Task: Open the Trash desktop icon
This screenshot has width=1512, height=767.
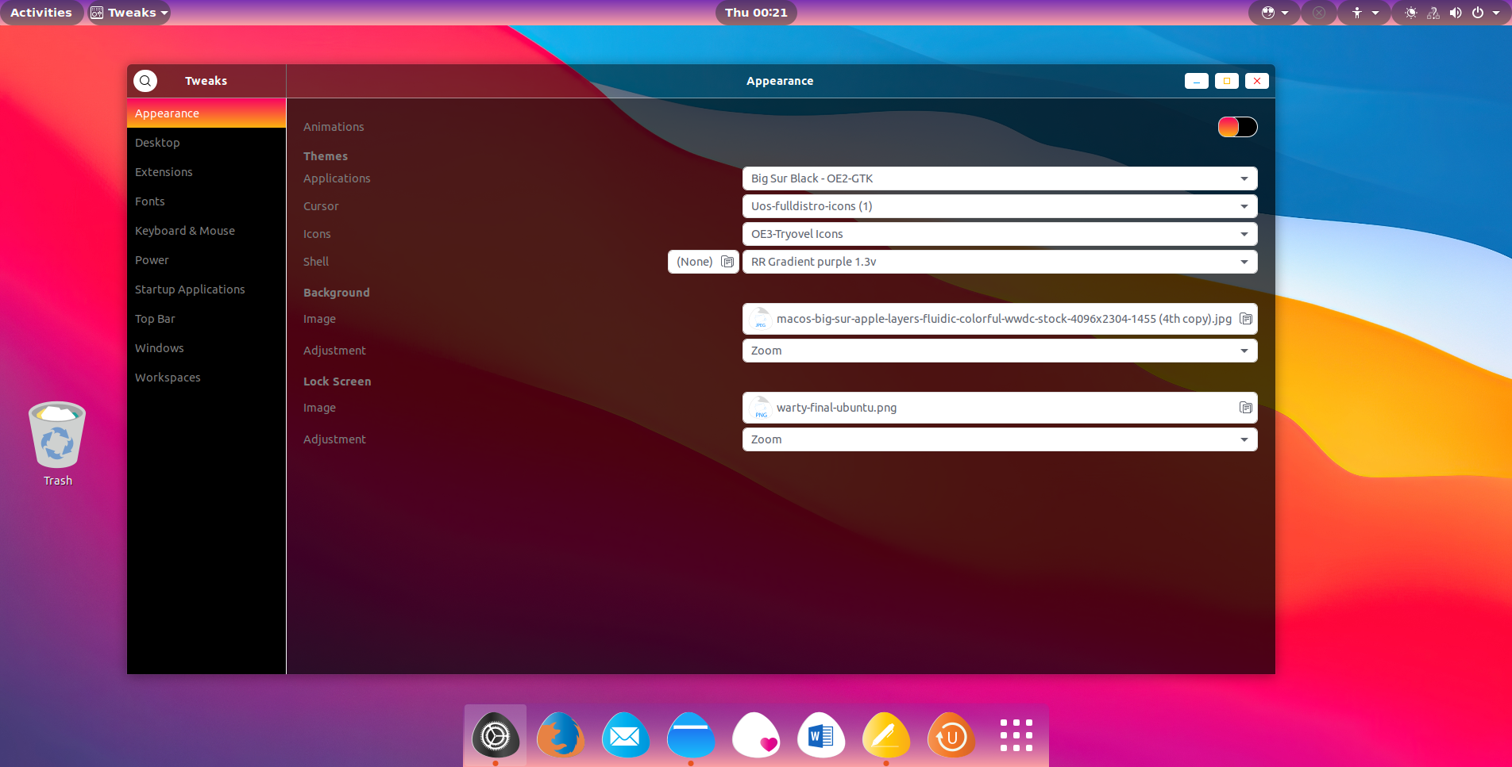Action: click(57, 444)
